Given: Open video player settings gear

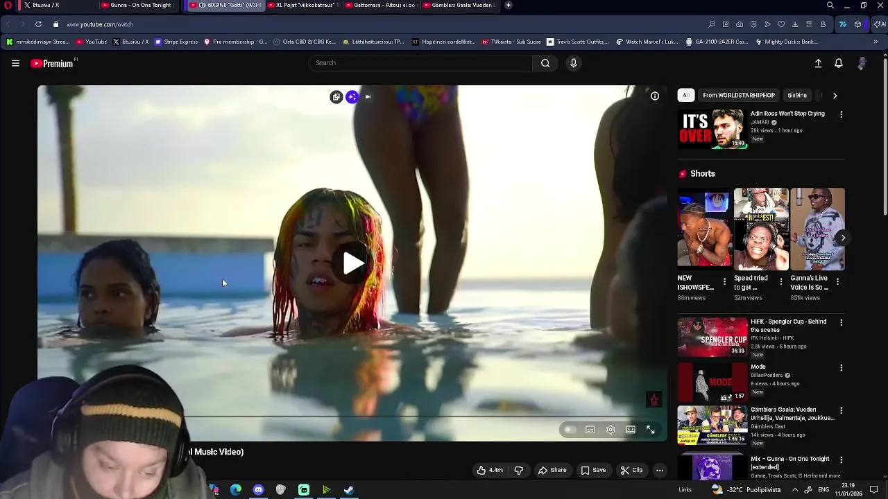Looking at the screenshot, I should (x=610, y=430).
